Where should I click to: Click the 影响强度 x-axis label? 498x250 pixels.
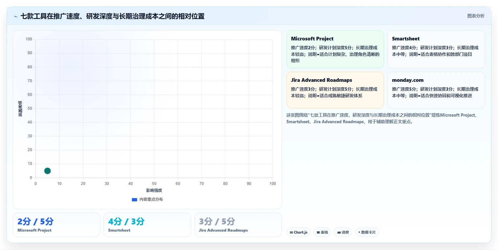tap(154, 191)
